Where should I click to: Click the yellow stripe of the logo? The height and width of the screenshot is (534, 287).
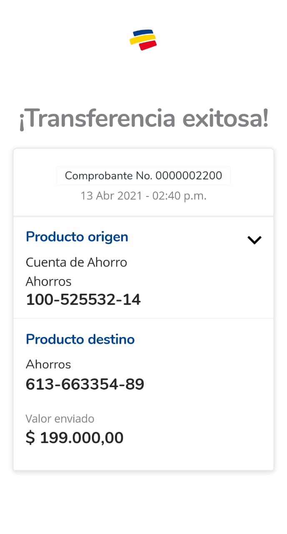click(x=142, y=39)
